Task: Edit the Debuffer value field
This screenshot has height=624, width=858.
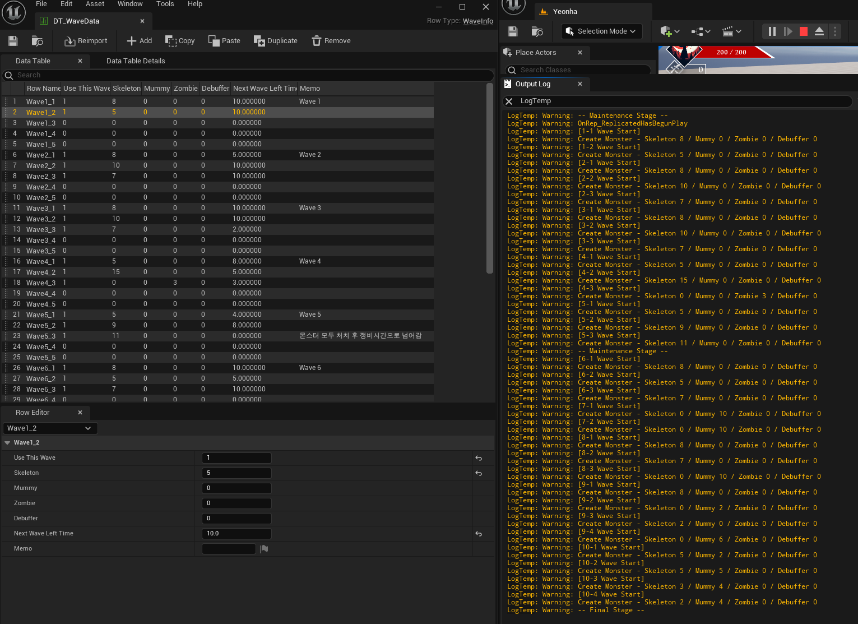Action: [236, 519]
